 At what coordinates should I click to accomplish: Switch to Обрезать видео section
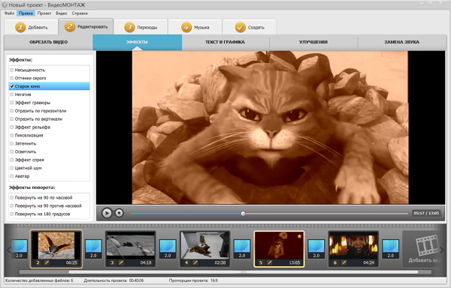point(48,42)
